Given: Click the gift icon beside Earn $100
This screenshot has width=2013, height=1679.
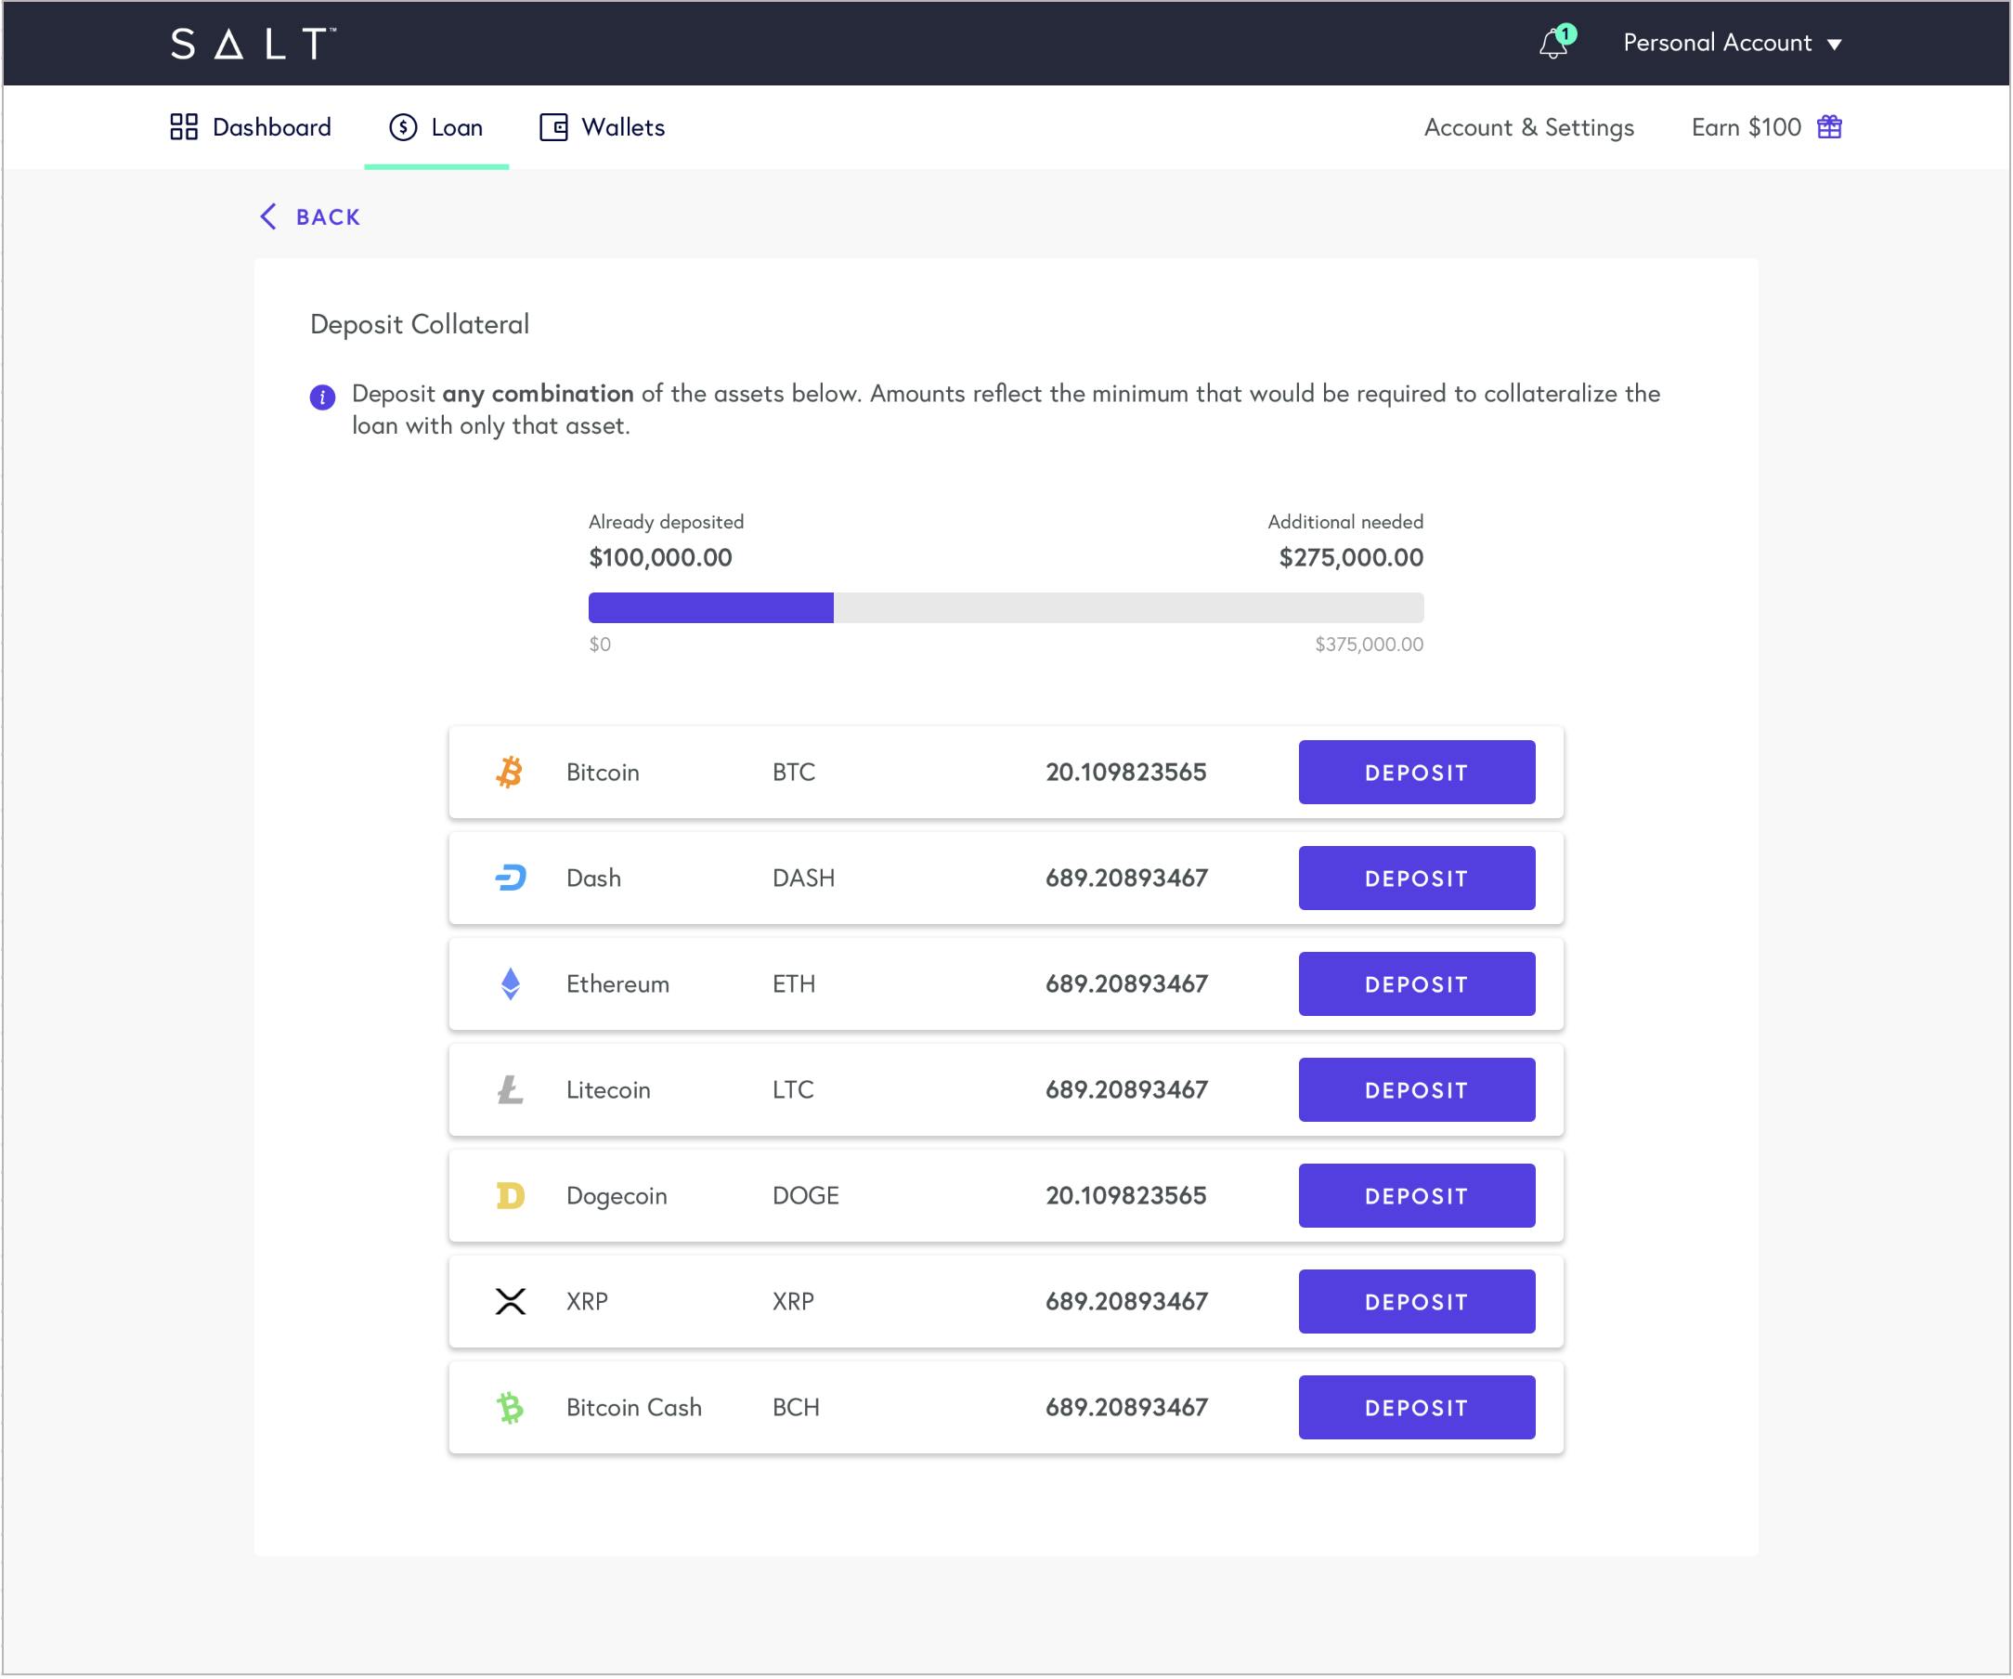Looking at the screenshot, I should (1829, 127).
